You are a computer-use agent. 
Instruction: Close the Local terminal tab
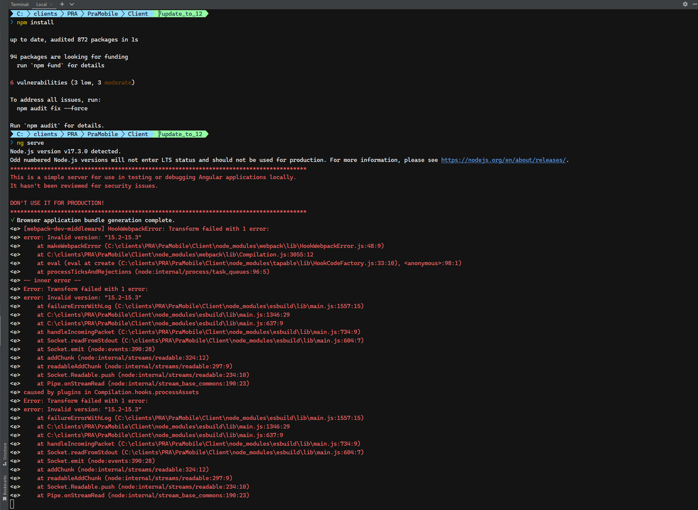point(51,4)
